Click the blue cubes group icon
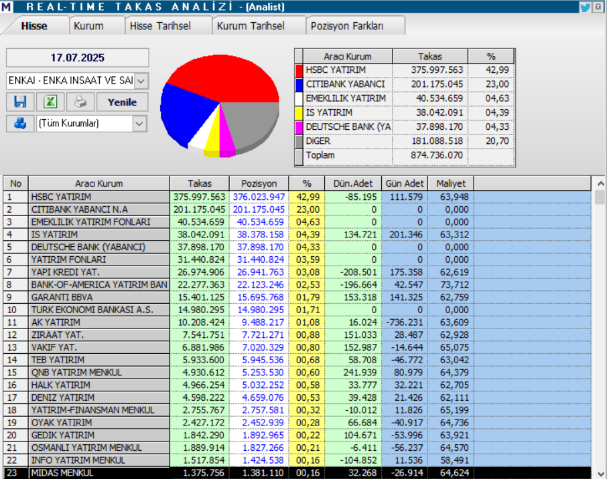Image resolution: width=607 pixels, height=479 pixels. point(20,124)
